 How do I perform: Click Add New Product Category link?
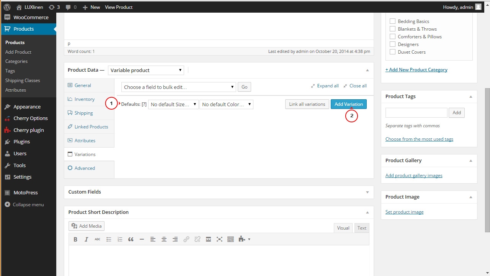[416, 70]
